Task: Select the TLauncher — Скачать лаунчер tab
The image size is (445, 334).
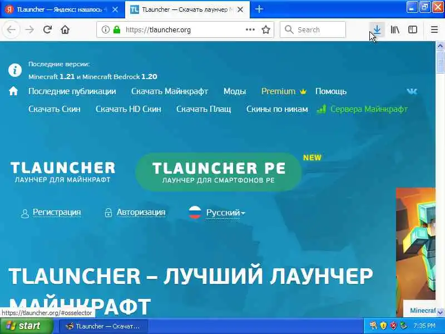Action: tap(187, 9)
